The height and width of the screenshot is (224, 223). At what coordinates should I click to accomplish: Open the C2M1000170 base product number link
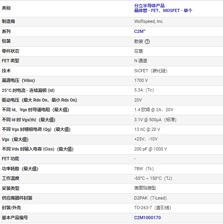pos(147,218)
